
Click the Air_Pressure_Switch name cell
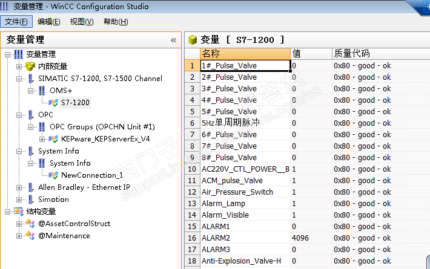pyautogui.click(x=245, y=192)
